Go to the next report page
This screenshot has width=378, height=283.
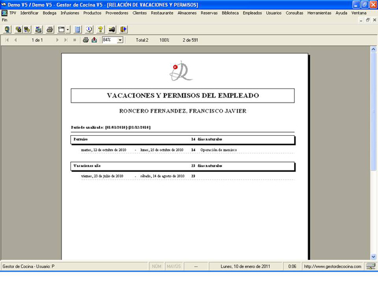[x=57, y=40]
